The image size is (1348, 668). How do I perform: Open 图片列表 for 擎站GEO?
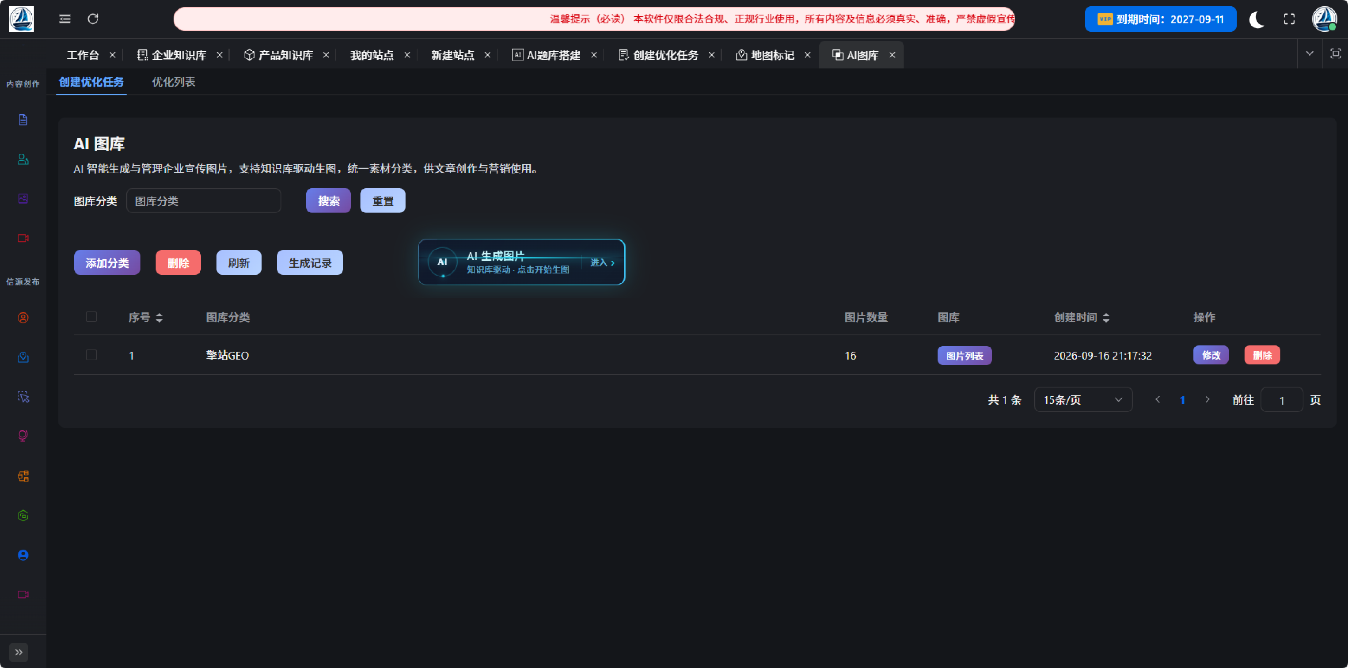[x=964, y=356]
